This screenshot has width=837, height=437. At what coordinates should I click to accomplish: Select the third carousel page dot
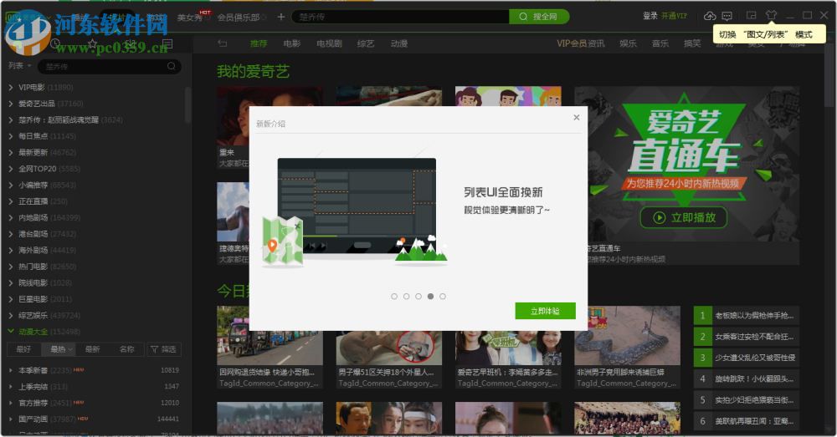(418, 297)
